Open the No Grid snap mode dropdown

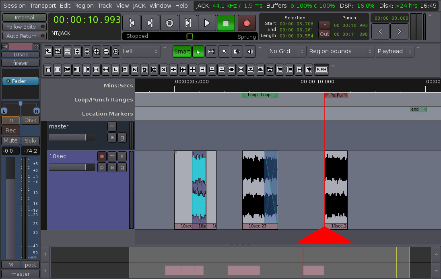tap(286, 52)
